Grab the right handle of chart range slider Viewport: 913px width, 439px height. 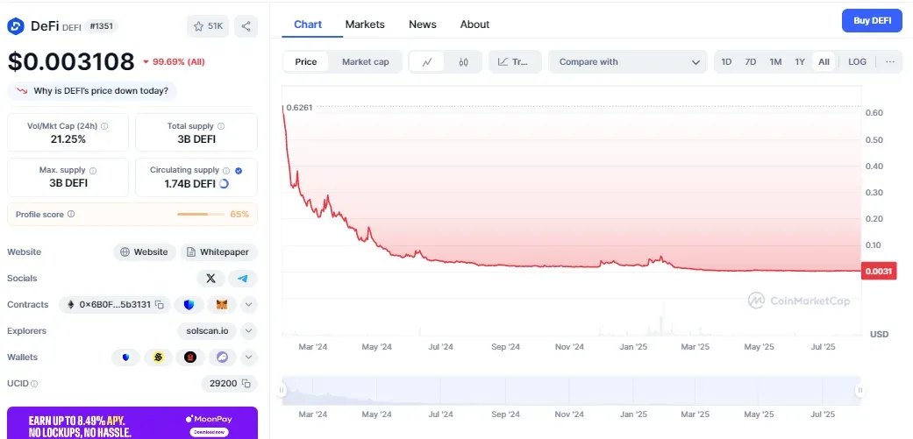[x=860, y=390]
